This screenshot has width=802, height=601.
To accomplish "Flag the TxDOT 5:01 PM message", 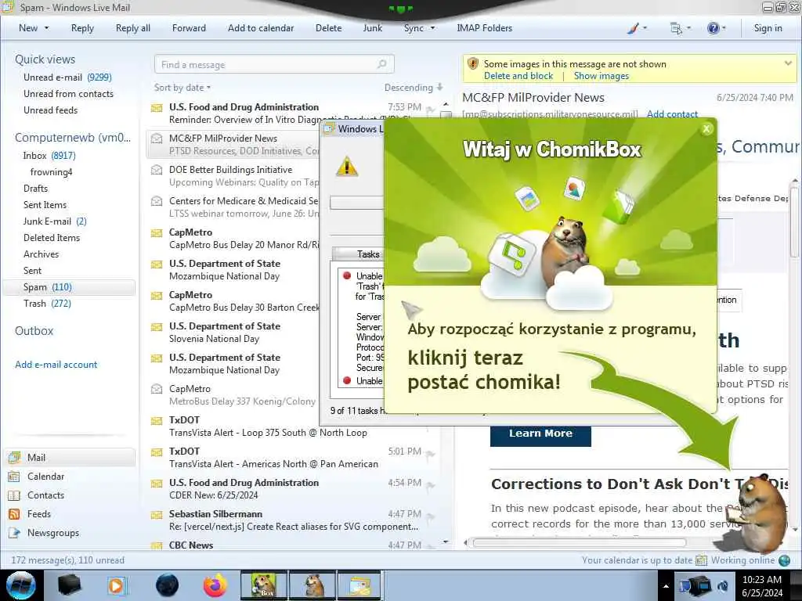I will point(431,453).
